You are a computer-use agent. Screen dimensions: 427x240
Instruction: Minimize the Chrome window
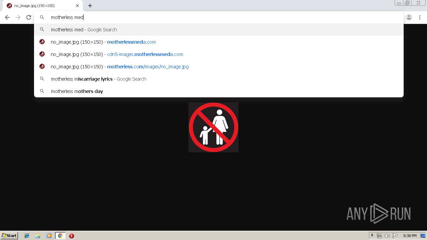click(399, 3)
